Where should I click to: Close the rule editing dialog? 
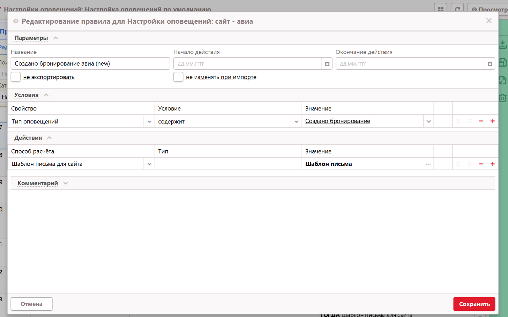[x=489, y=21]
